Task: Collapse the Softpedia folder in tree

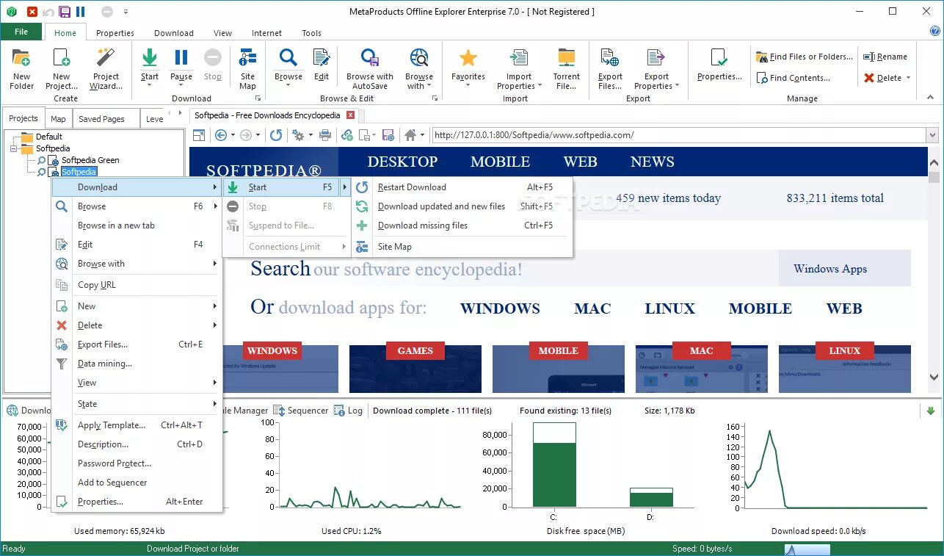Action: point(14,148)
